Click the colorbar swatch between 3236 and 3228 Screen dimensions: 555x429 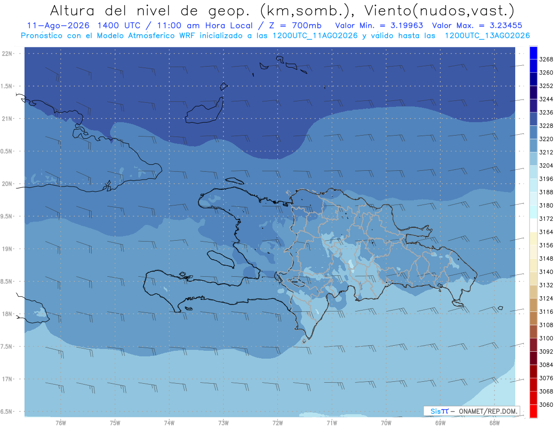point(533,119)
